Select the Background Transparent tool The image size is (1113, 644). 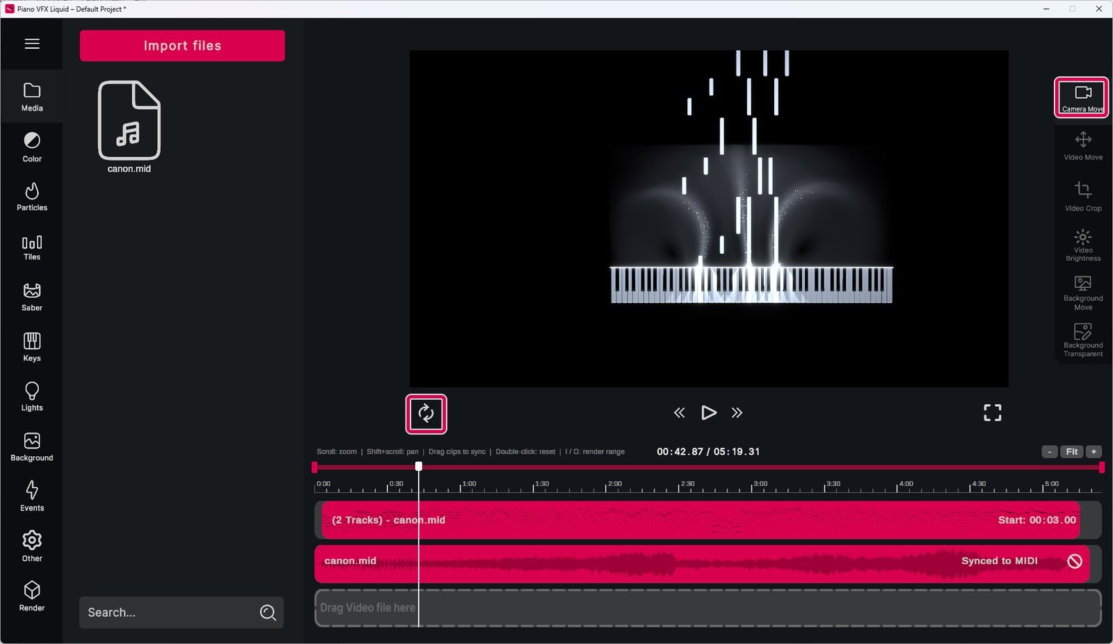pos(1083,339)
